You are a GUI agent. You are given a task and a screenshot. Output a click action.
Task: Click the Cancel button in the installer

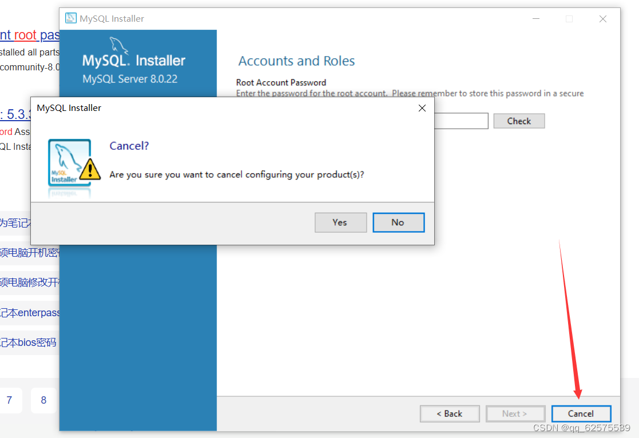[581, 413]
